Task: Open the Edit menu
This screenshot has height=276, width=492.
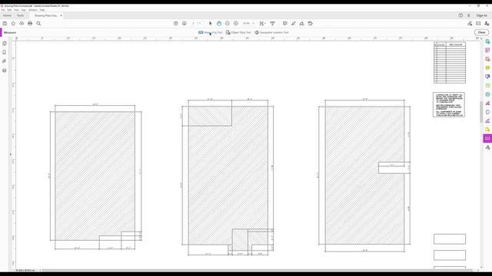Action: (x=9, y=10)
